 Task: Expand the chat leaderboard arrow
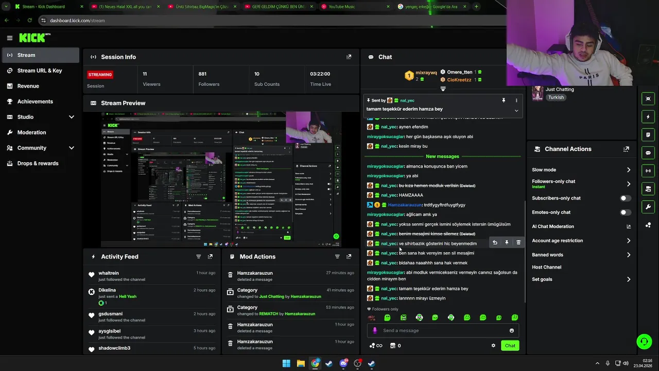coord(443,89)
